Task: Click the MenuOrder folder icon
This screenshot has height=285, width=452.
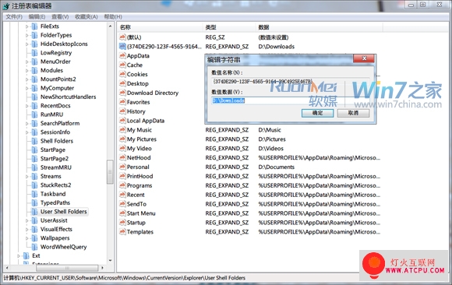Action: pyautogui.click(x=34, y=62)
